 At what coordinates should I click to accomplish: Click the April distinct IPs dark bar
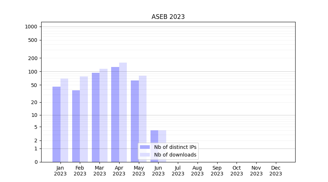115,114
